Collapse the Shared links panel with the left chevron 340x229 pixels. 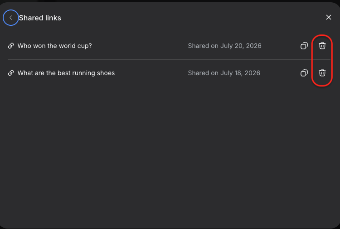pyautogui.click(x=10, y=18)
